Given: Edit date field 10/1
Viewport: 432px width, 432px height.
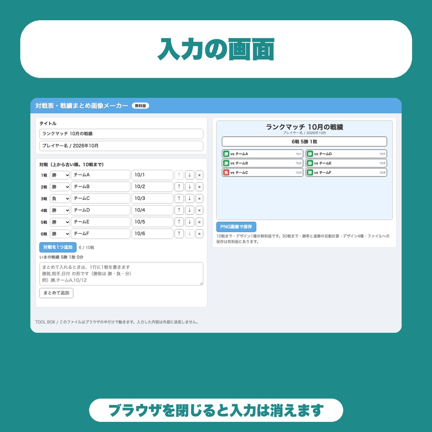Looking at the screenshot, I should [x=152, y=175].
